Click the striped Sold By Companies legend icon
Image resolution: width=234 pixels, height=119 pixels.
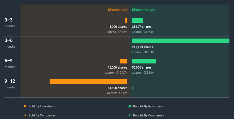[25, 115]
